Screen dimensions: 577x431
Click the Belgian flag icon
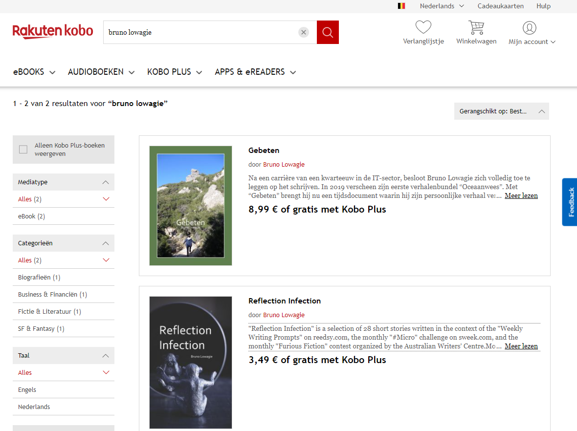401,6
